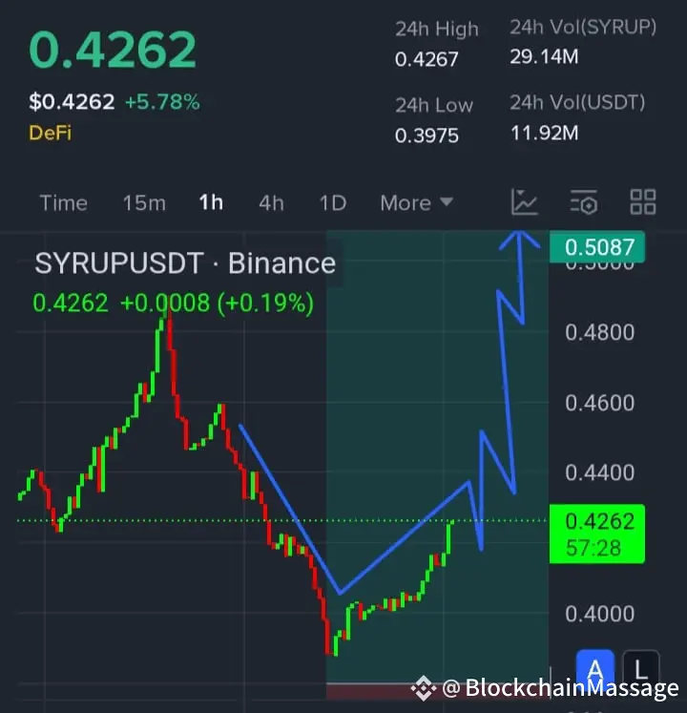
Task: Open the four-square grid layout icon
Action: click(643, 202)
